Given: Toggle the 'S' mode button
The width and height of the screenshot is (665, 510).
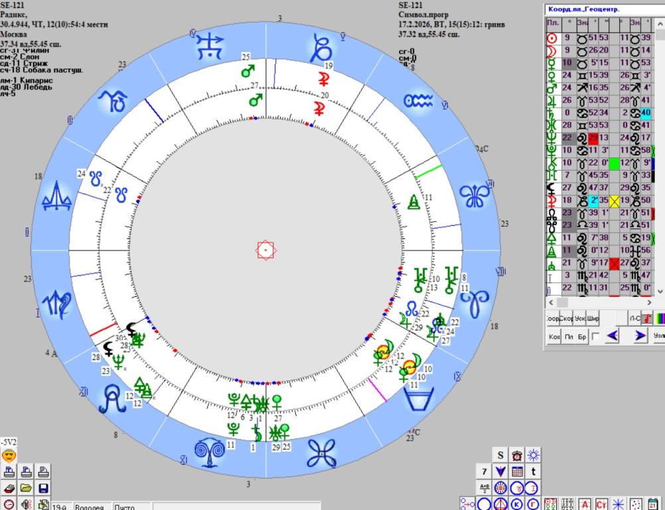Looking at the screenshot, I should click(x=501, y=455).
